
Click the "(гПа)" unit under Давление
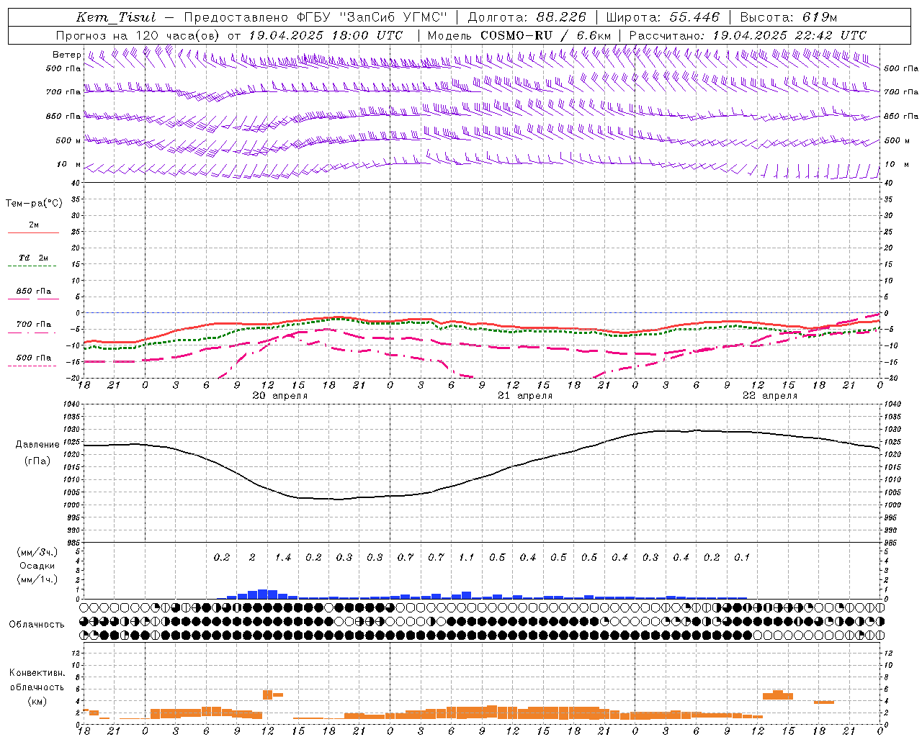pyautogui.click(x=37, y=461)
